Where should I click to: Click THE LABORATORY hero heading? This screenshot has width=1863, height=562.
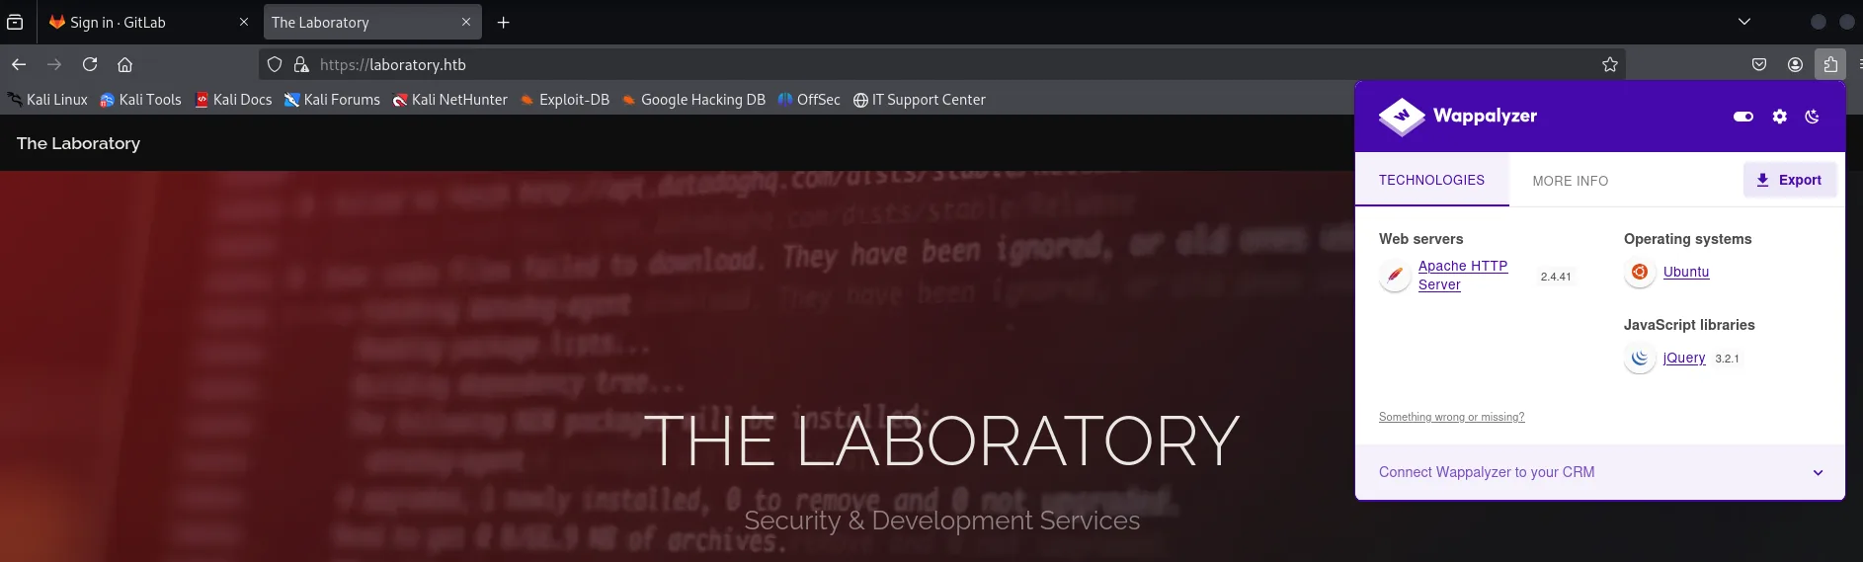pos(941,441)
